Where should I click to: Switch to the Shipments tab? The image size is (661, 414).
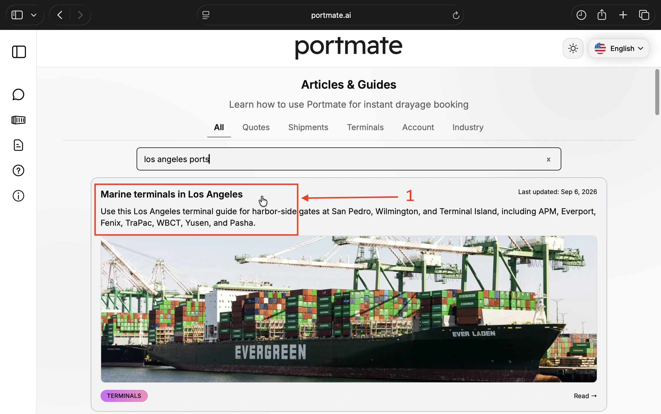[x=308, y=128]
